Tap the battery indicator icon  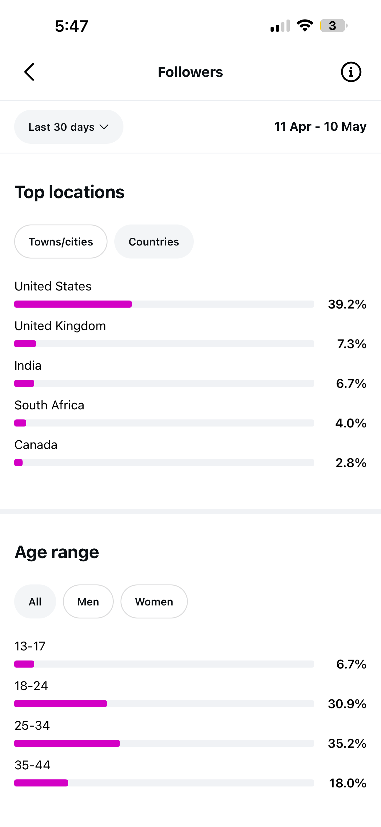coord(333,26)
